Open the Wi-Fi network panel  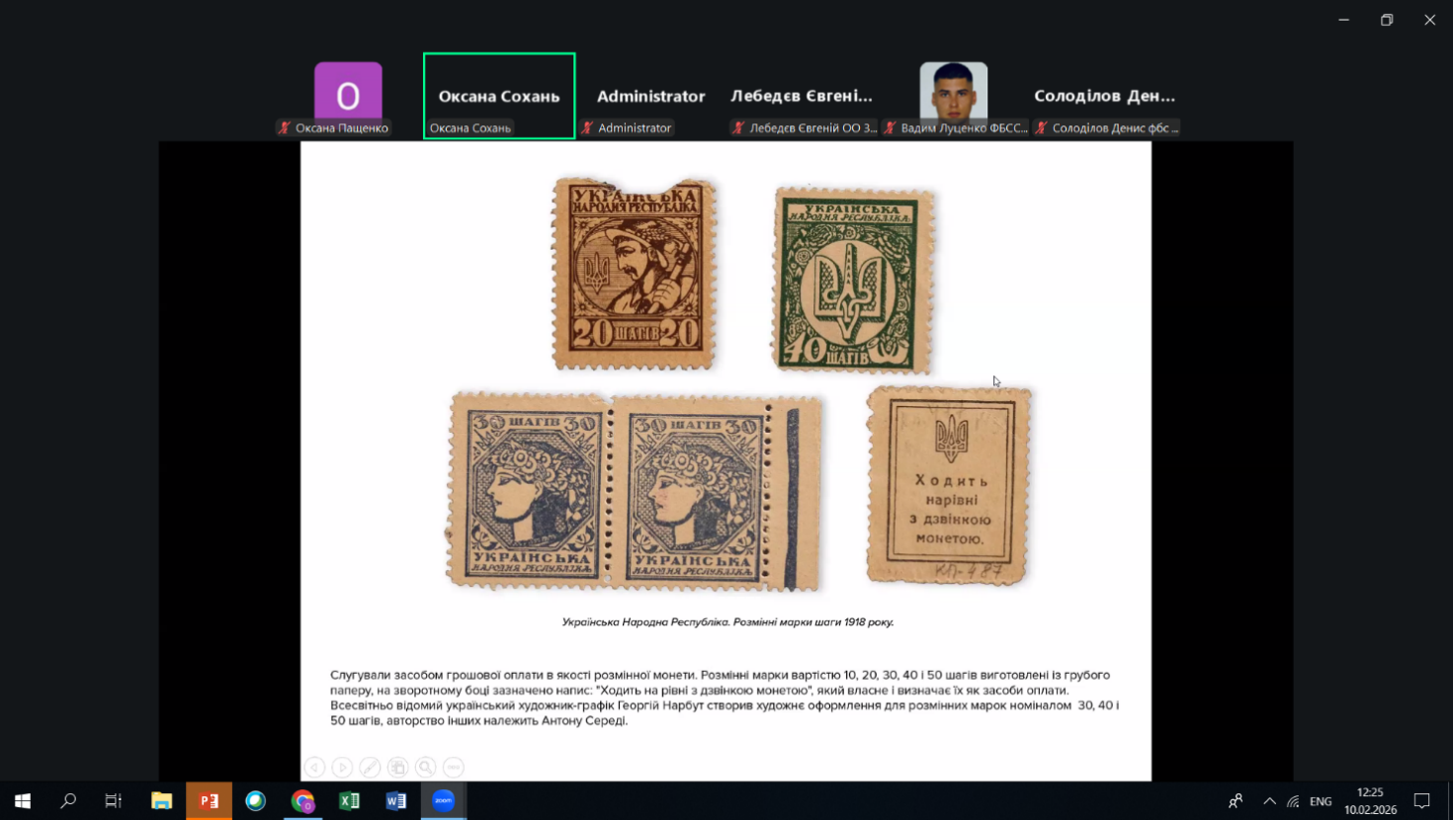[x=1293, y=800]
